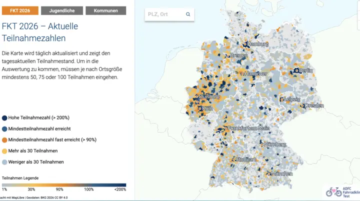Click the map attribution 'BKG 2026 CC BY 4.0'

point(54,197)
